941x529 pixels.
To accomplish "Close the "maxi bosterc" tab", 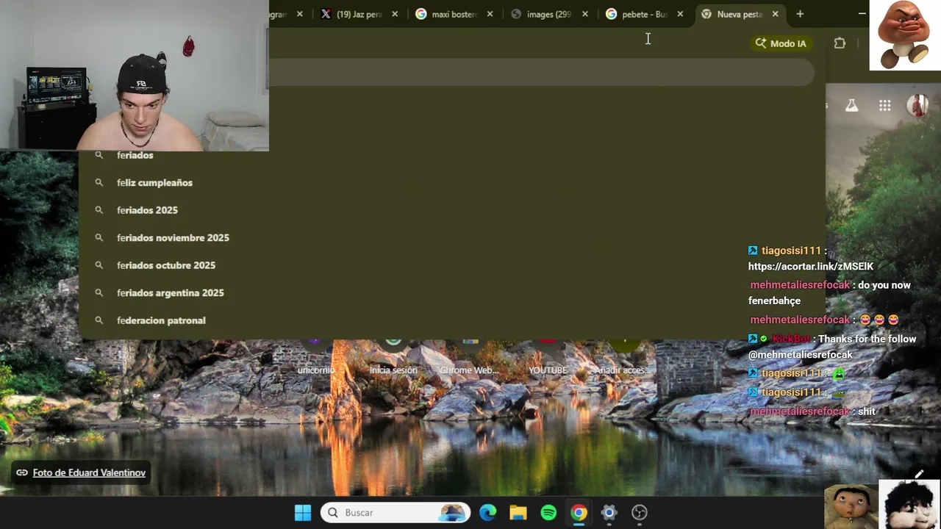I will [490, 14].
